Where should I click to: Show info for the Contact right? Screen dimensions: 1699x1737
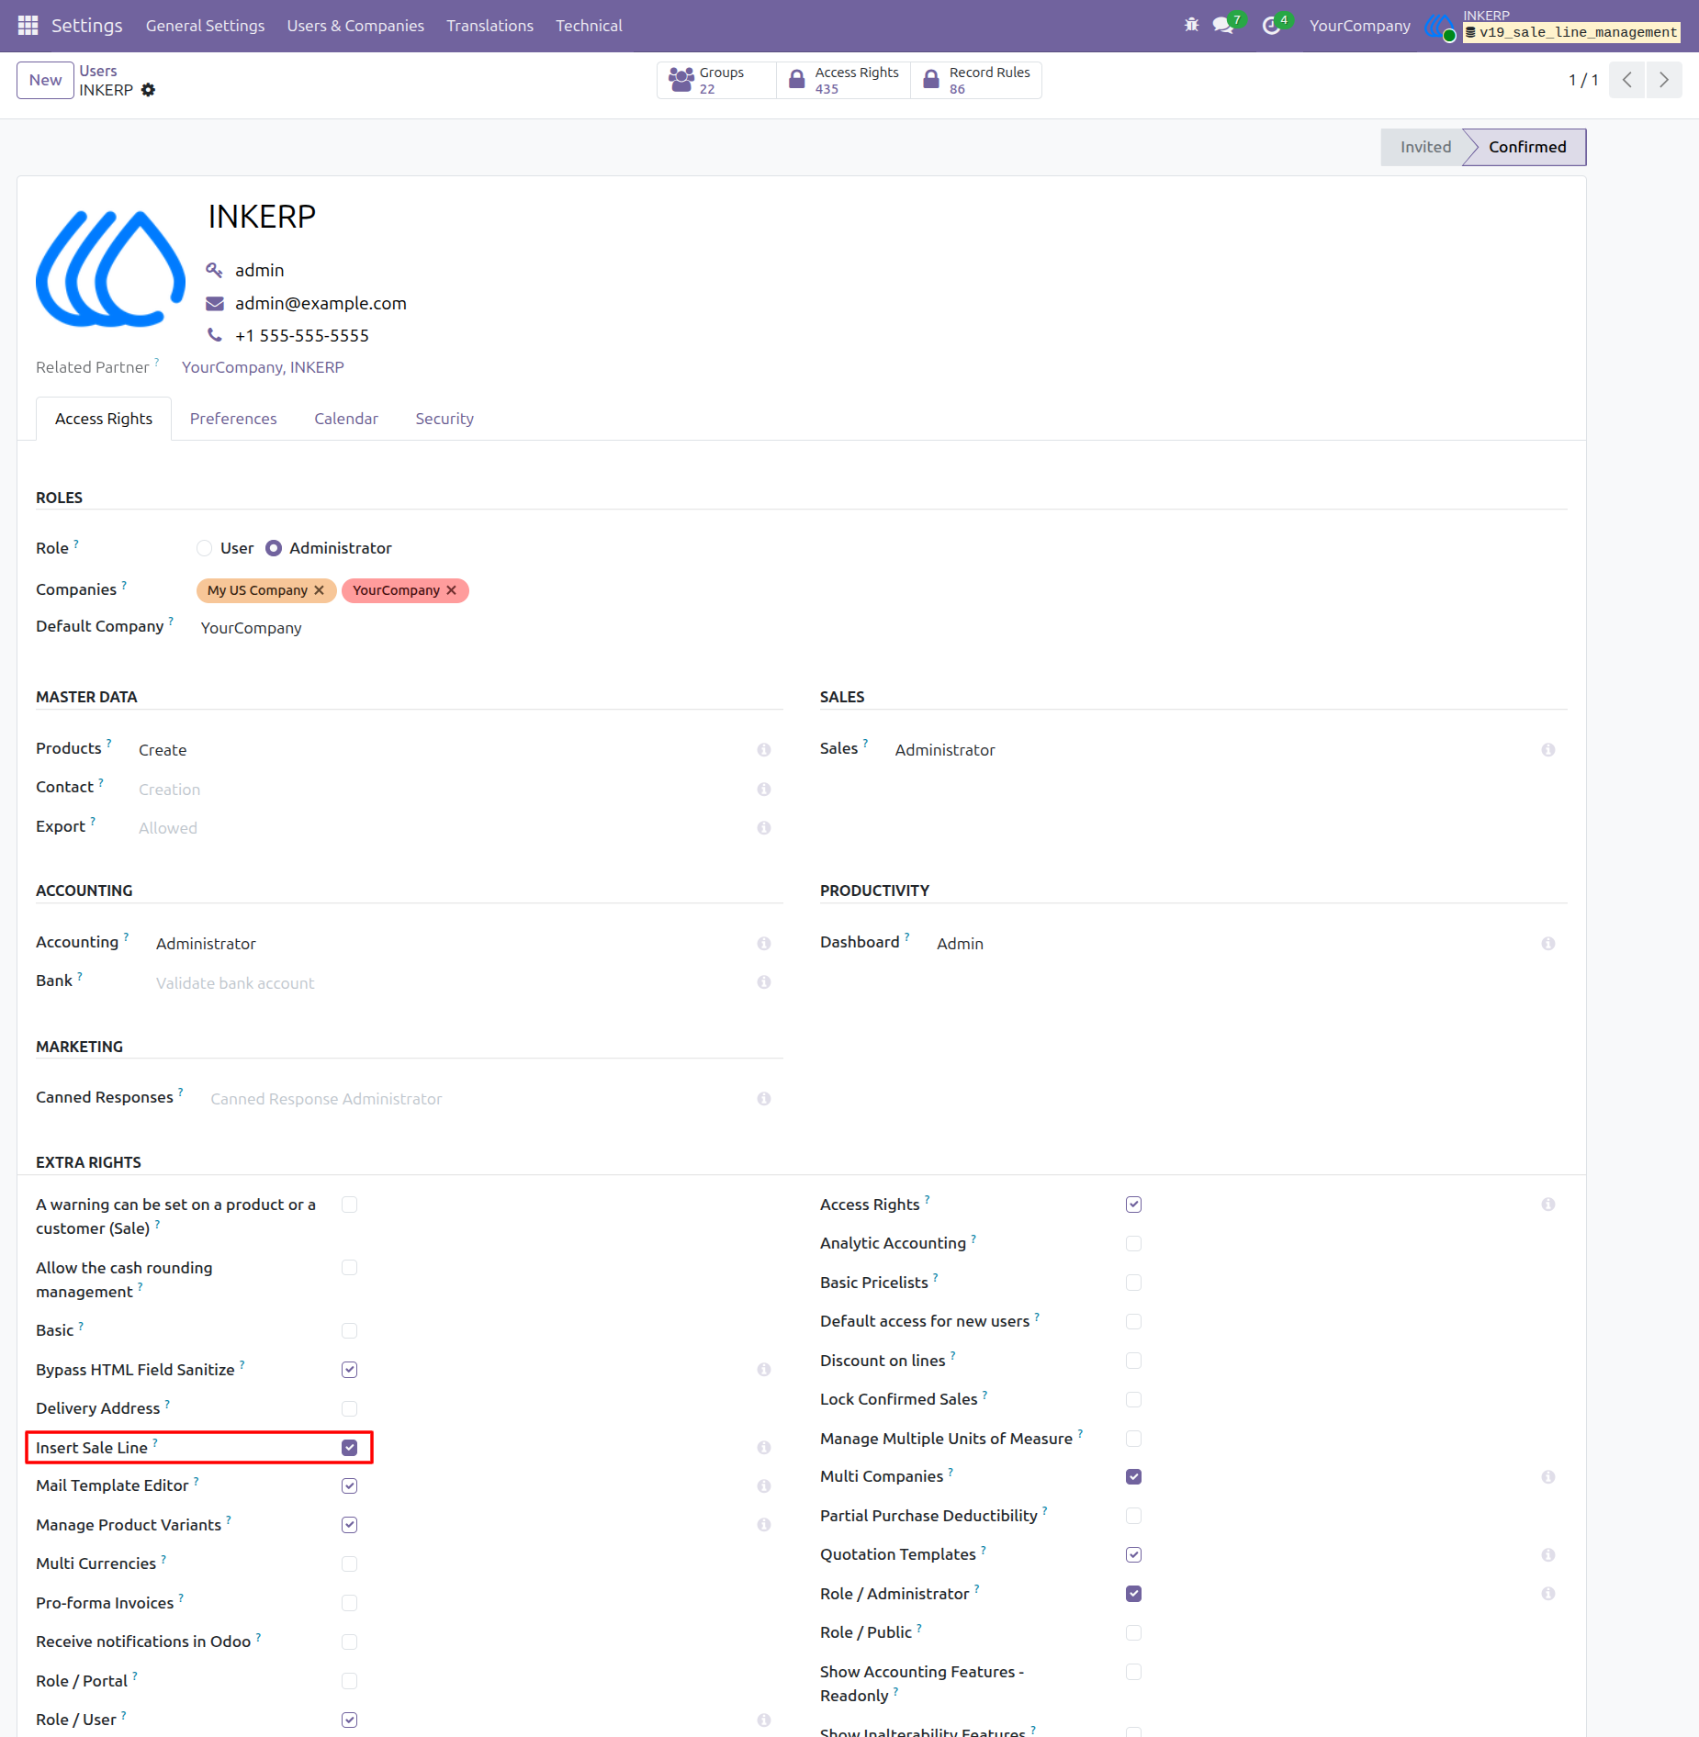tap(764, 790)
